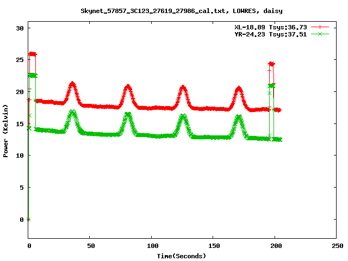Screen dimensions: 348x261
Task: Click the first green peak near 35 seconds
Action: (72, 113)
